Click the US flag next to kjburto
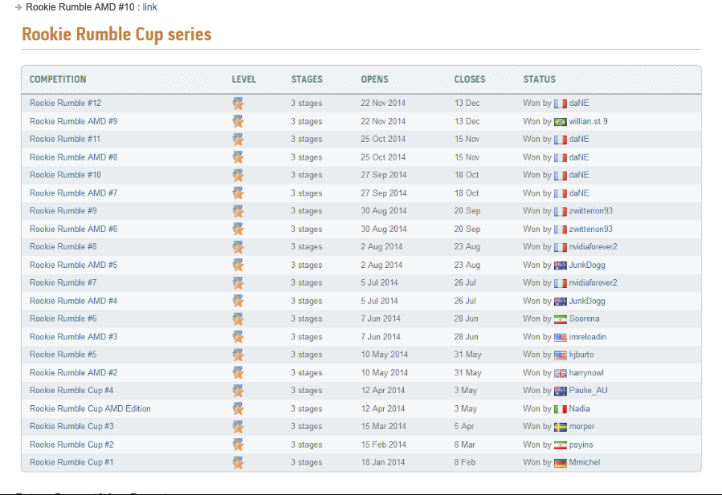Screen dimensions: 722x495 [560, 355]
